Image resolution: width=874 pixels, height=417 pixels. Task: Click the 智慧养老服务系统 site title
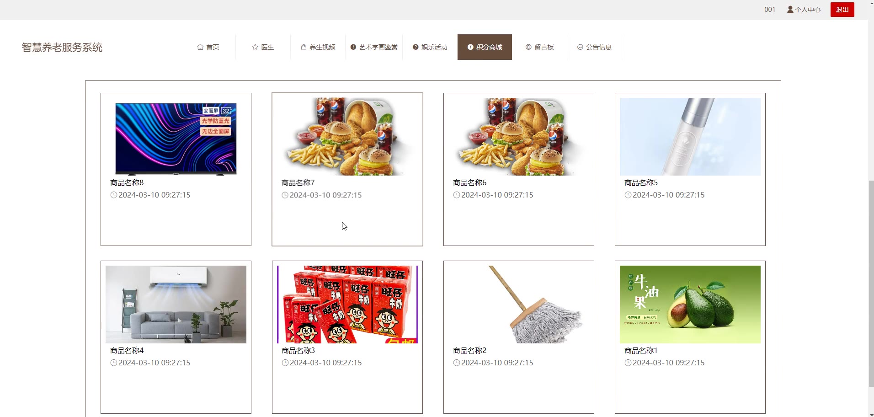(62, 47)
